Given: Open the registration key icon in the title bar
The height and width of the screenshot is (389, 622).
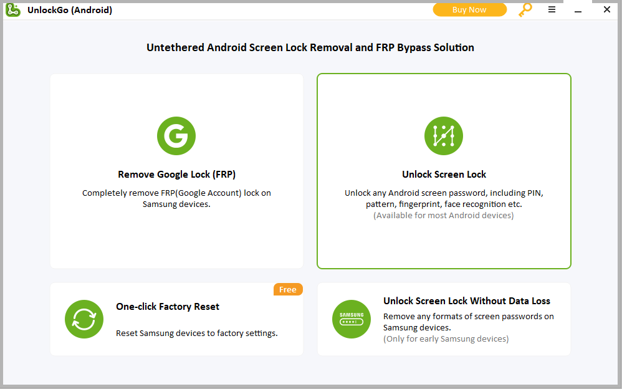Looking at the screenshot, I should [525, 9].
